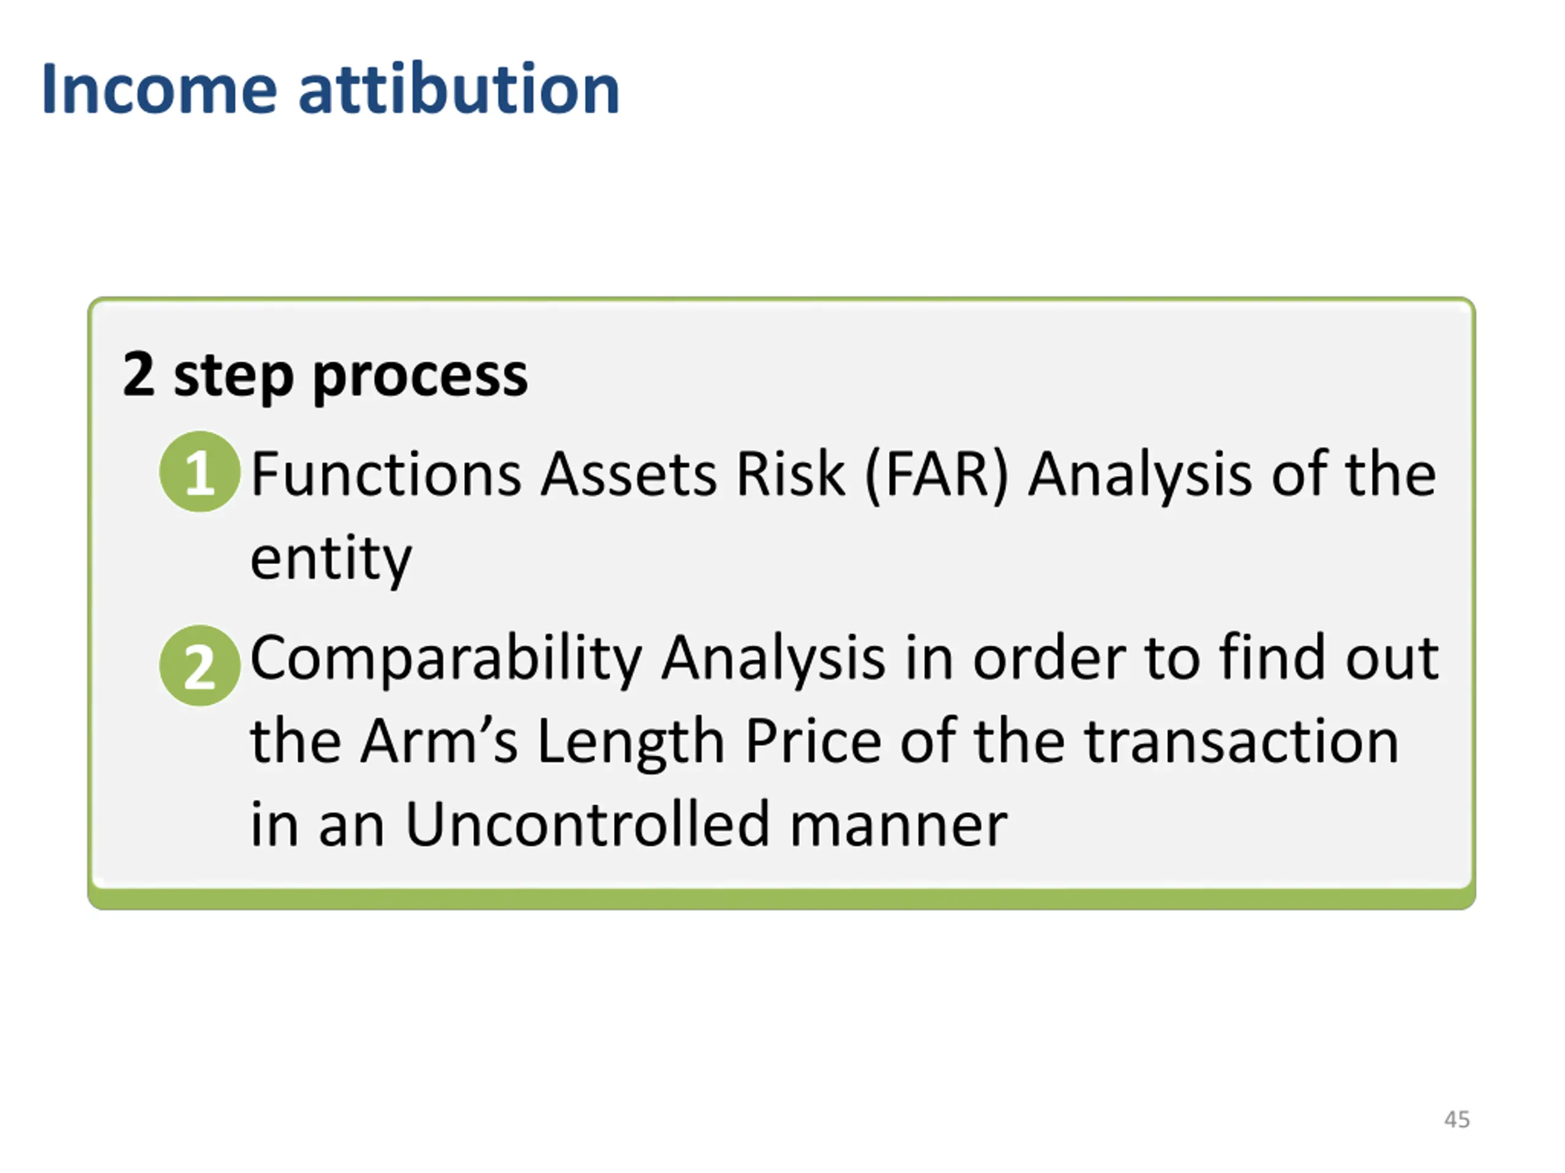Click the 'Functions Assets Risk (FAR)' text line

pos(844,475)
